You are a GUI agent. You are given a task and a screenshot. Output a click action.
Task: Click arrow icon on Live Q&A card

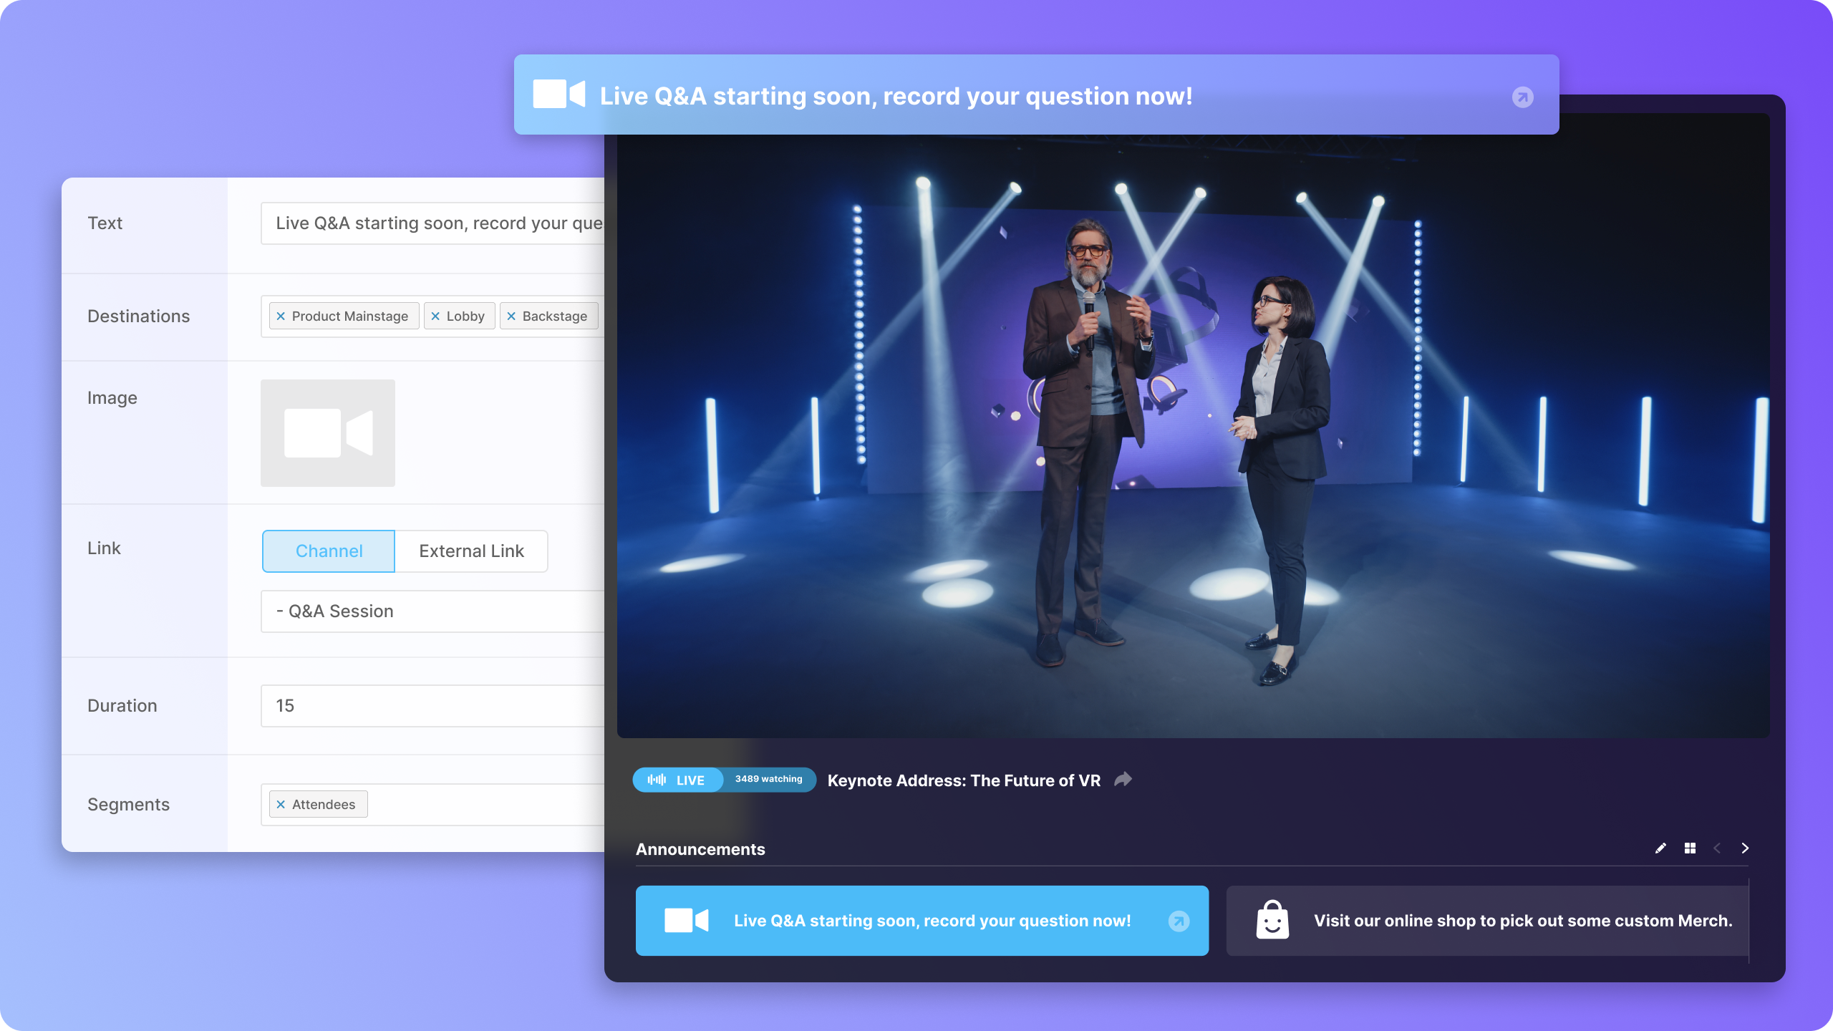click(x=1179, y=921)
